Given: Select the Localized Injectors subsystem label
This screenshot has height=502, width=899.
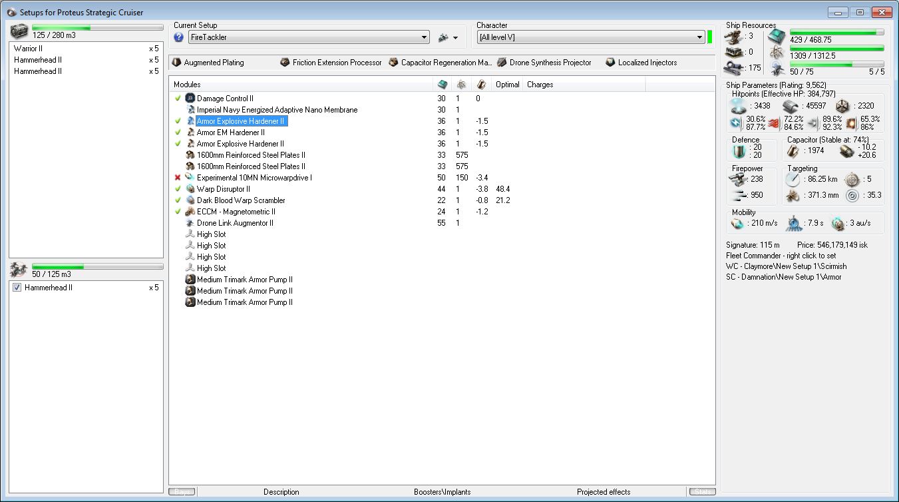Looking at the screenshot, I should coord(647,63).
